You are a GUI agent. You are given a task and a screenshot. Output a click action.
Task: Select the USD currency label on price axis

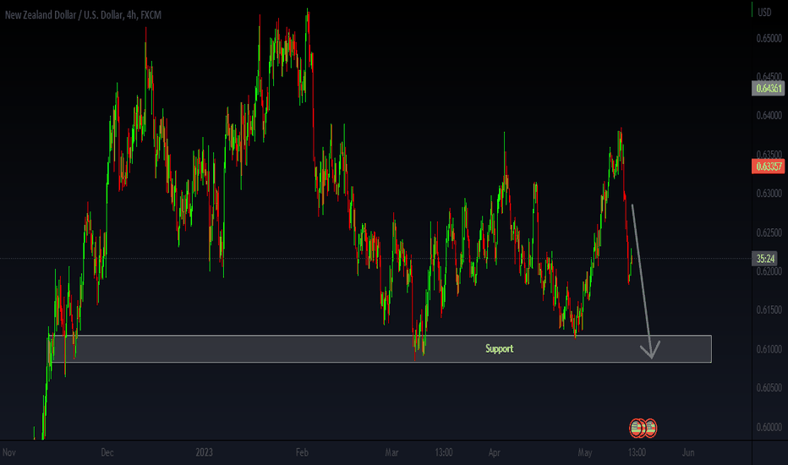tap(764, 12)
